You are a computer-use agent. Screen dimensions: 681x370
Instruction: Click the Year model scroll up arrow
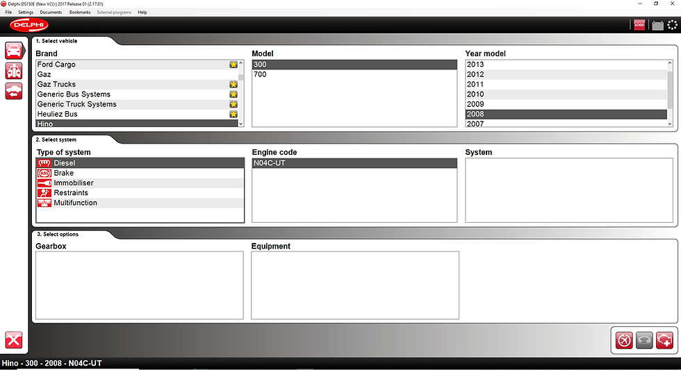[x=670, y=63]
